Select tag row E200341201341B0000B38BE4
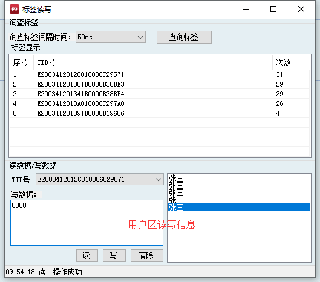Viewport: 320px width, 282px height. (160, 94)
